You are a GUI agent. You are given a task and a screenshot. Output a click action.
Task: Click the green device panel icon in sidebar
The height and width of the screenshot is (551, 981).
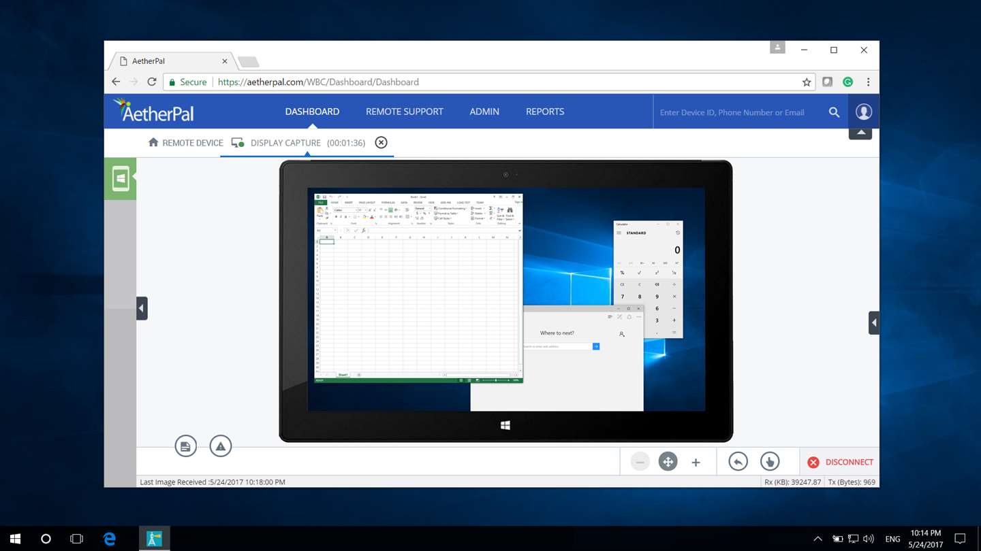pyautogui.click(x=121, y=179)
